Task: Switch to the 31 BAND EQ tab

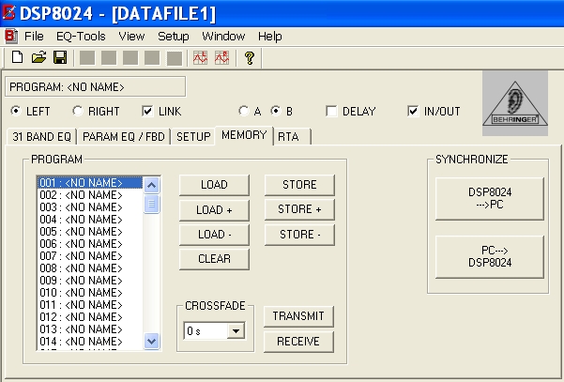Action: click(41, 137)
